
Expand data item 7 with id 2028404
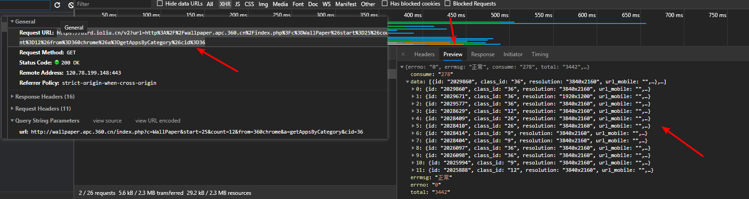click(x=413, y=141)
